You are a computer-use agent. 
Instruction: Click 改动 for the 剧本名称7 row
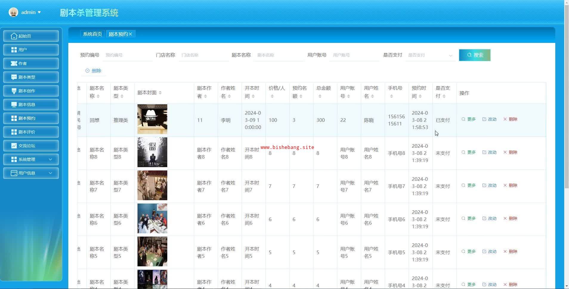click(489, 185)
